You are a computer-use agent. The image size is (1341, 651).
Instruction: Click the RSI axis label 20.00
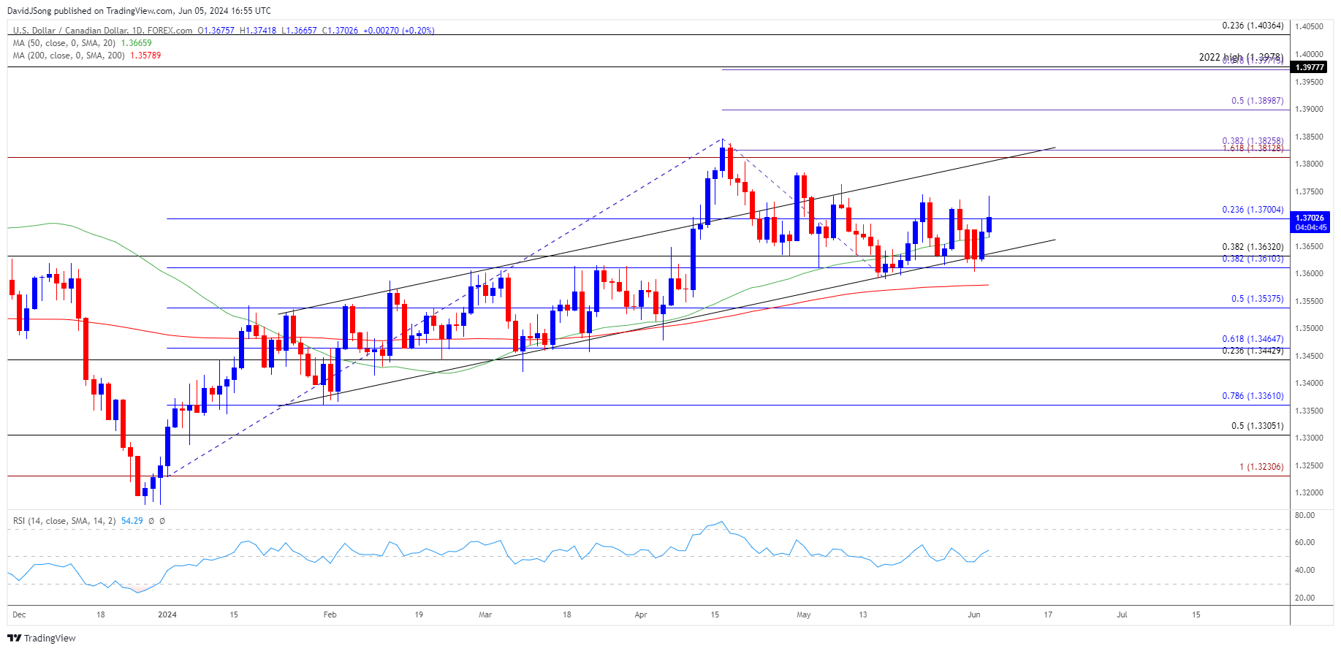(x=1304, y=598)
